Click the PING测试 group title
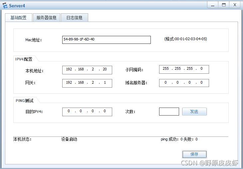Viewport: 243px width, 169px height. pyautogui.click(x=25, y=101)
